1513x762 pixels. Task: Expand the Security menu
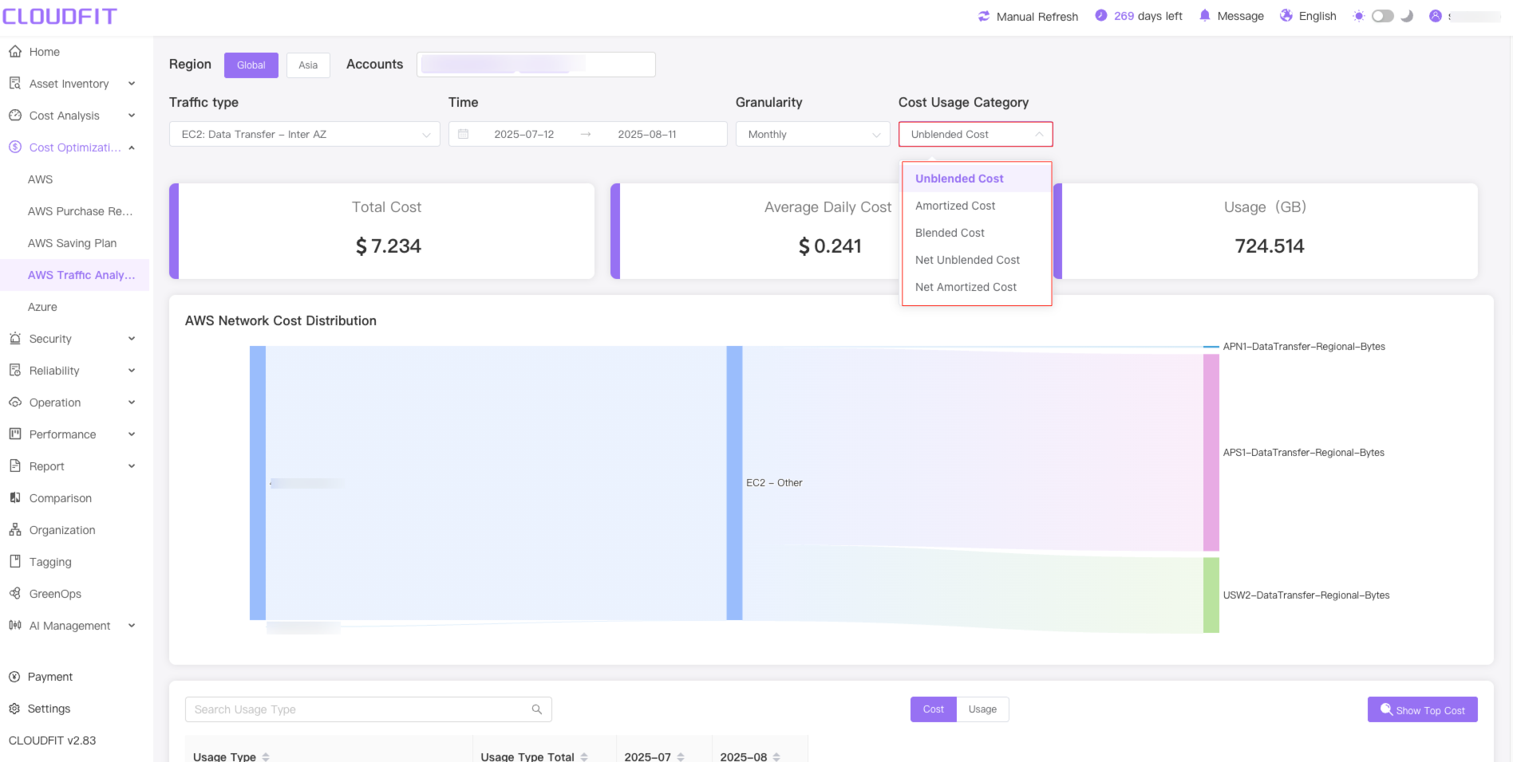tap(132, 339)
